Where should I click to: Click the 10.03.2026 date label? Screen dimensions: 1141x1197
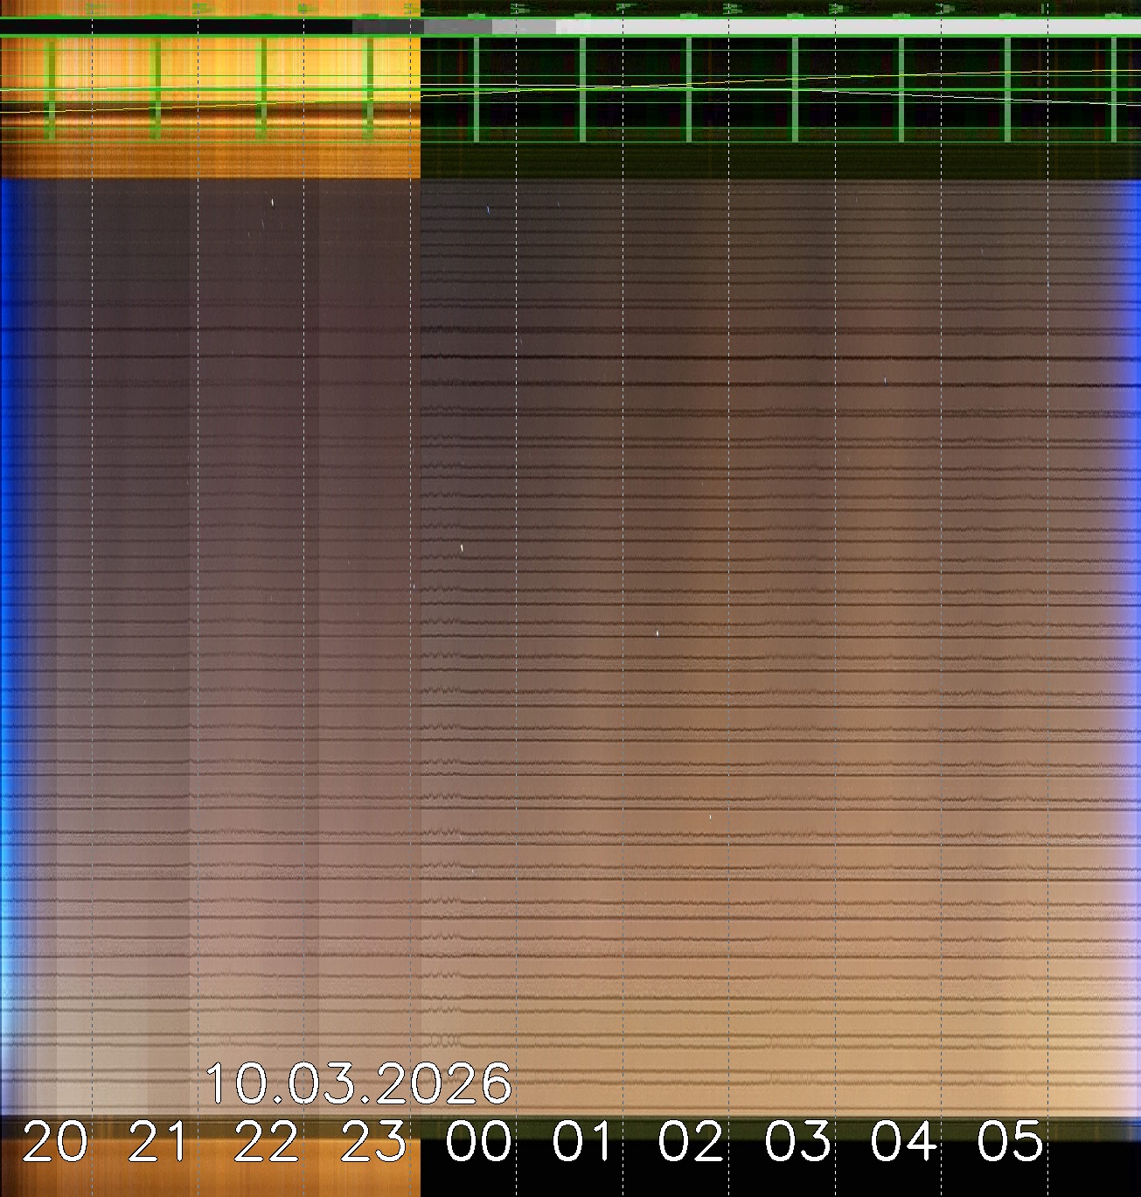[358, 1083]
